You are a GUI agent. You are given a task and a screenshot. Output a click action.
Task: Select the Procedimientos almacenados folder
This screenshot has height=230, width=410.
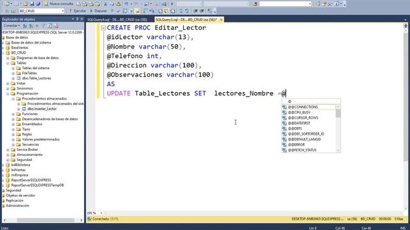(x=44, y=98)
